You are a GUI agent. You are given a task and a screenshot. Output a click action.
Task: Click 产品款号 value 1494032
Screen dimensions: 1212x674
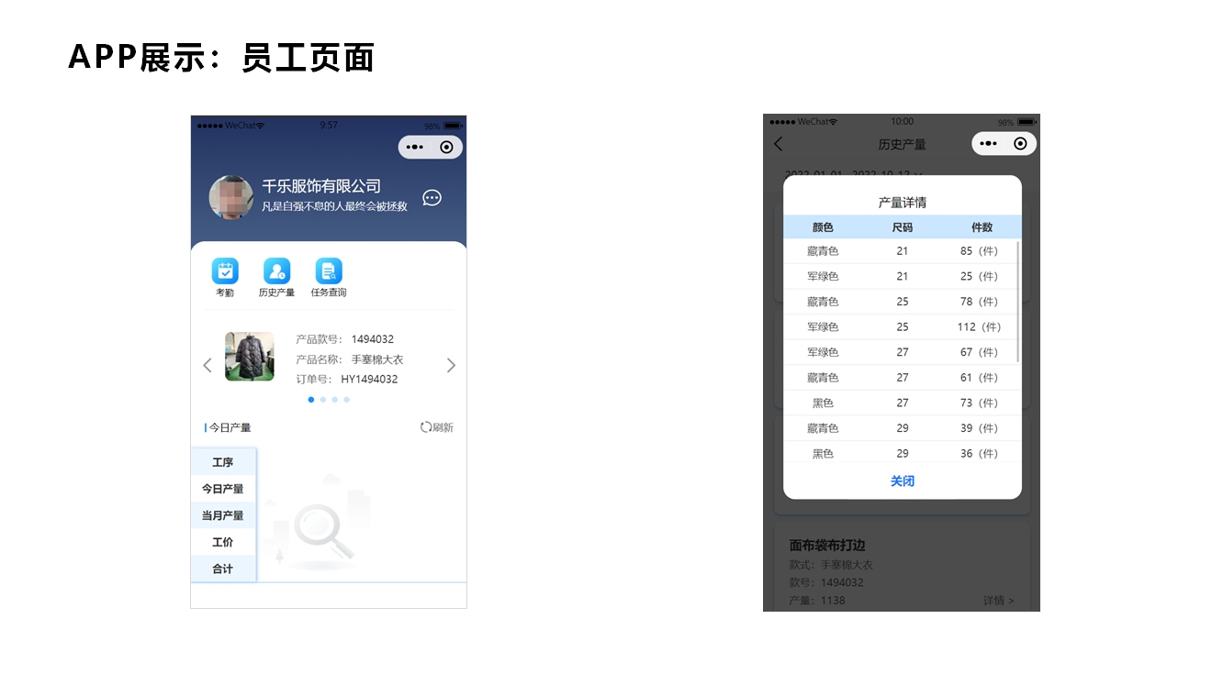[x=372, y=339]
